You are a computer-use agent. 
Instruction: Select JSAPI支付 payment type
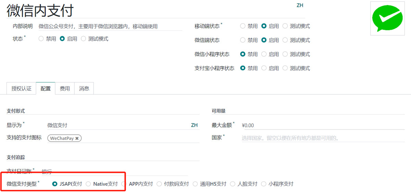[55, 184]
